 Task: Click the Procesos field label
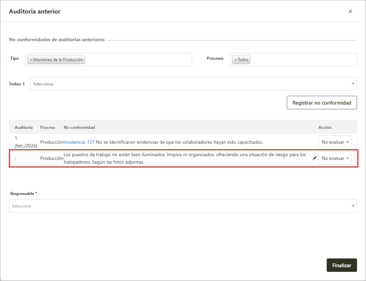pos(215,58)
